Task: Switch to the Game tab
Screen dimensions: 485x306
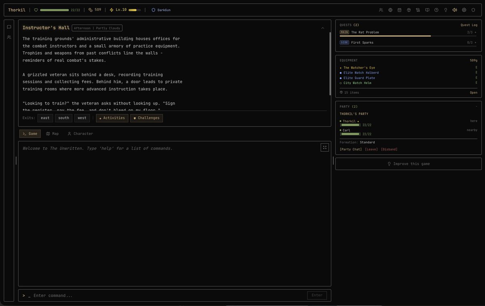Action: (x=30, y=134)
